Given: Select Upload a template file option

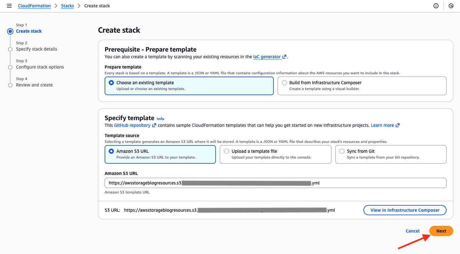Looking at the screenshot, I should pyautogui.click(x=226, y=151).
